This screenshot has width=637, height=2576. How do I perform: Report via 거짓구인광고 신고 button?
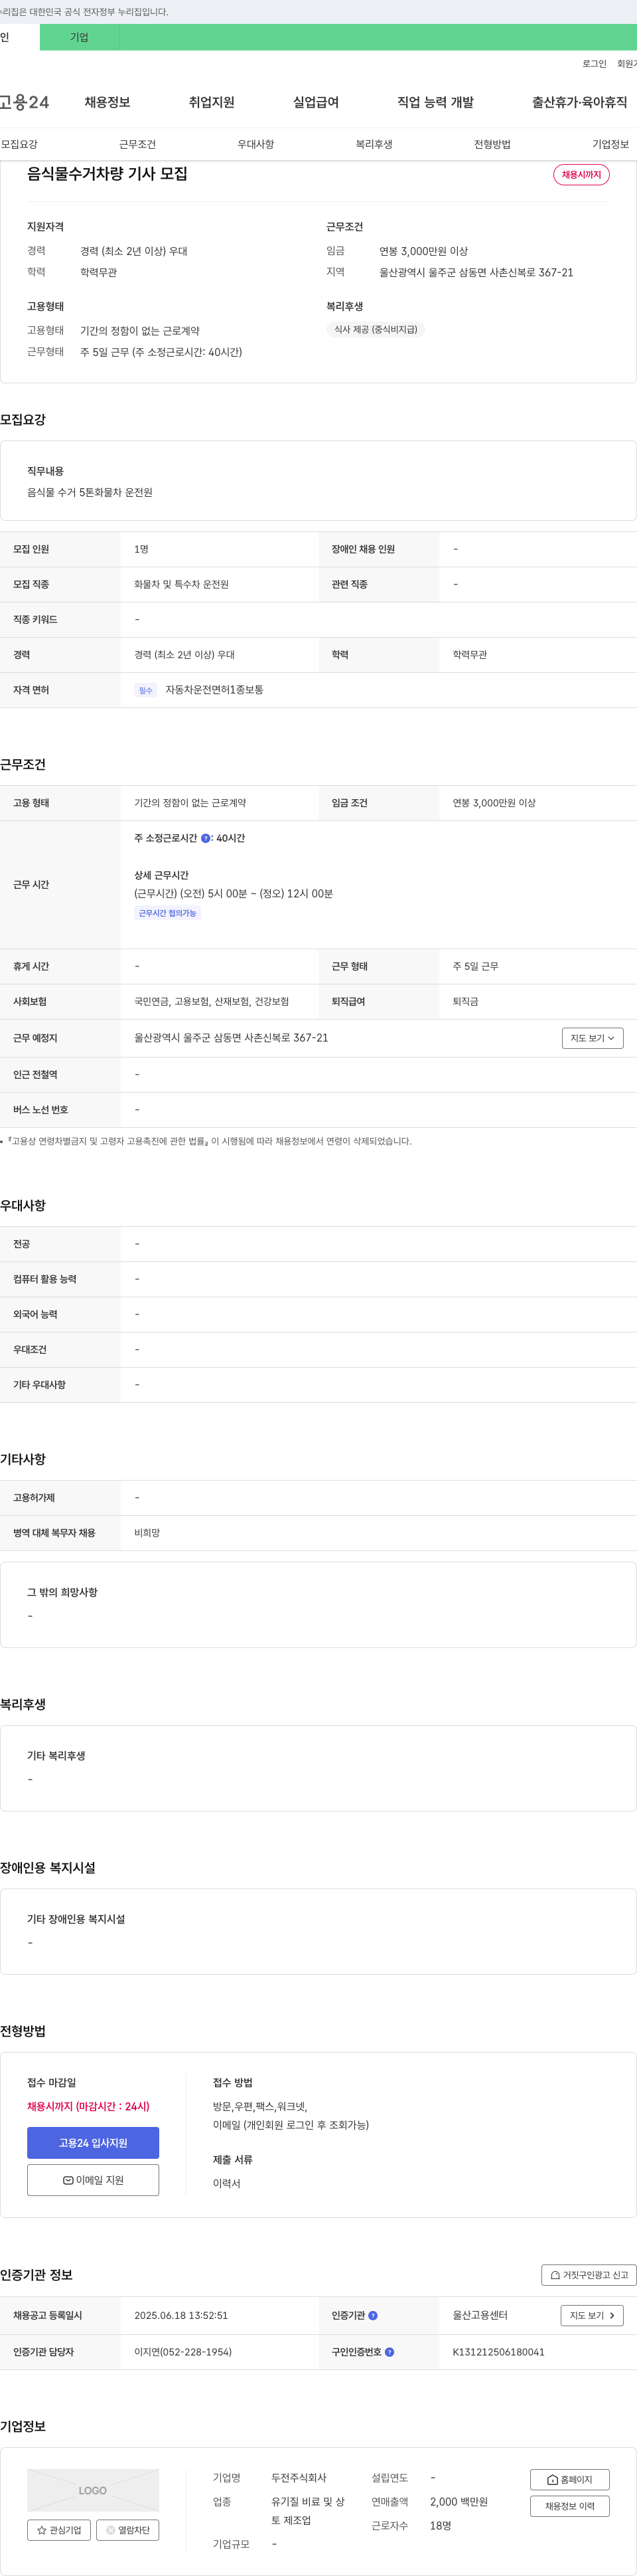(589, 2275)
